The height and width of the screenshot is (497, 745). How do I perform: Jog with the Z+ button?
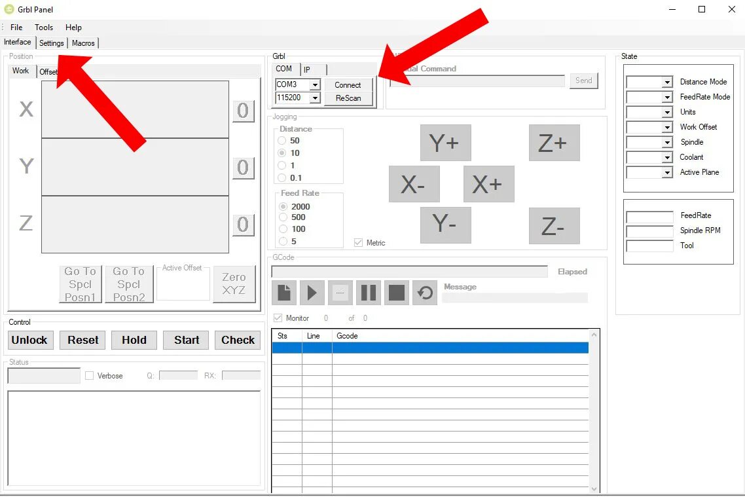coord(554,143)
